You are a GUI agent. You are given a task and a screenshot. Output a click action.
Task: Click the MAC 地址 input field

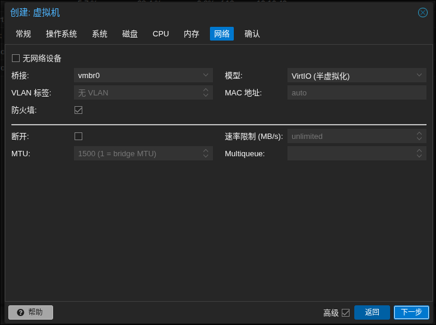(357, 92)
